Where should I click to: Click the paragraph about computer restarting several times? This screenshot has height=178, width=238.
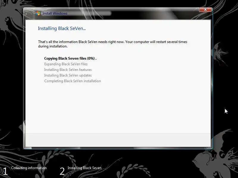tap(112, 44)
